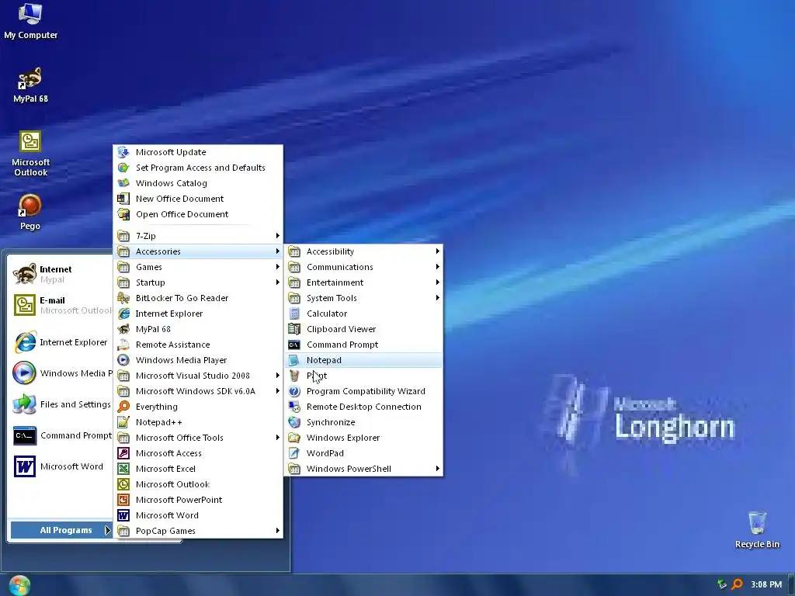795x596 pixels.
Task: Expand Microsoft Office Tools folder
Action: (198, 438)
